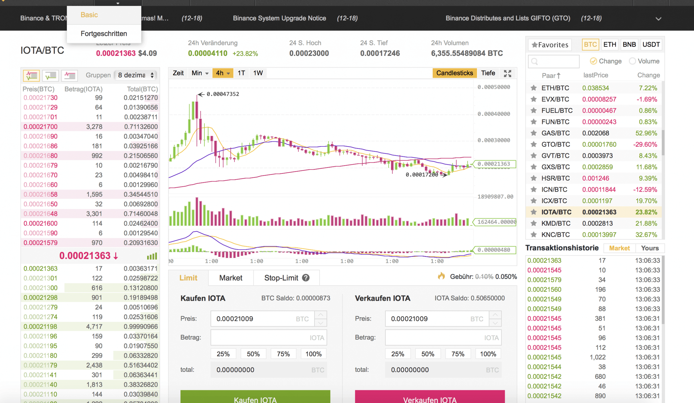Switch to the Limit order tab
Viewport: 694px width, 403px height.
[188, 278]
